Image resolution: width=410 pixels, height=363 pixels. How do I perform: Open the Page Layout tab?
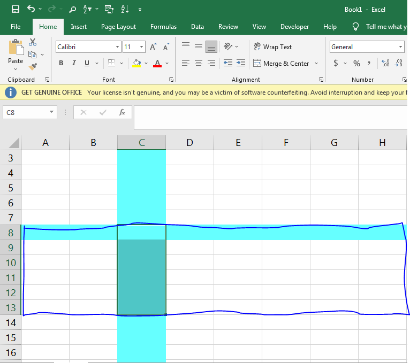[118, 27]
